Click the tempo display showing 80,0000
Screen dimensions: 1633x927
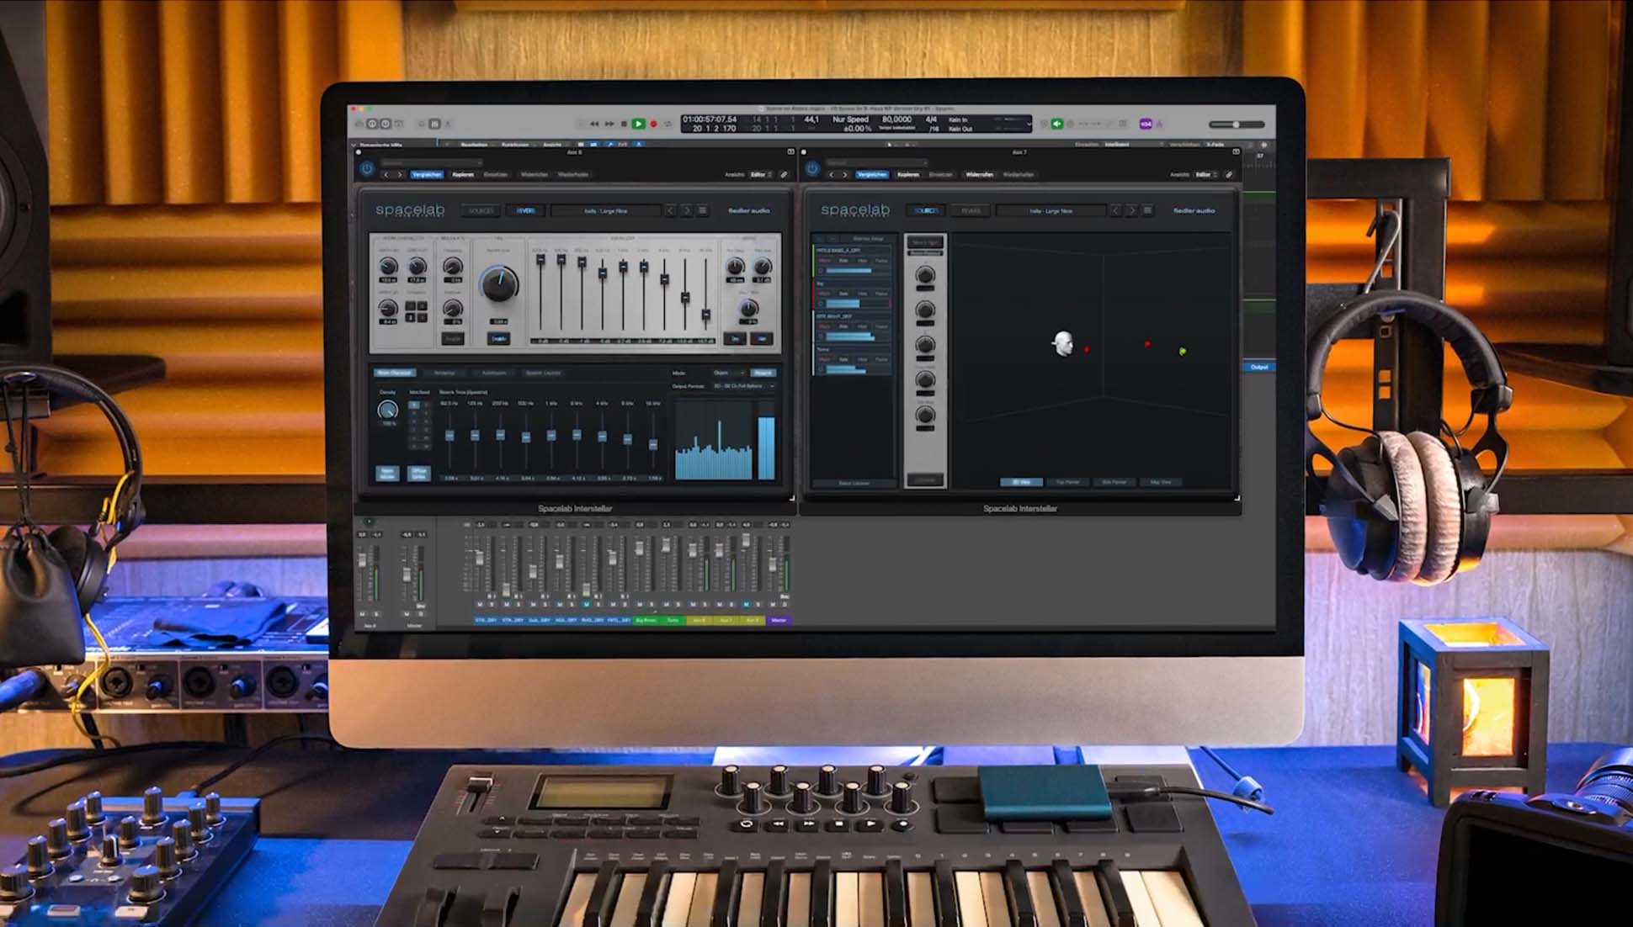click(897, 120)
